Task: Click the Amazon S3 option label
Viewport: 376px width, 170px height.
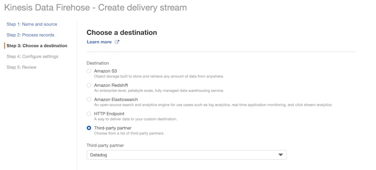Action: tap(106, 71)
